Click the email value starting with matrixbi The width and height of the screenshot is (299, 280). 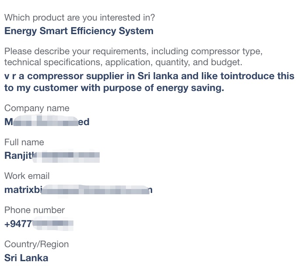[78, 190]
